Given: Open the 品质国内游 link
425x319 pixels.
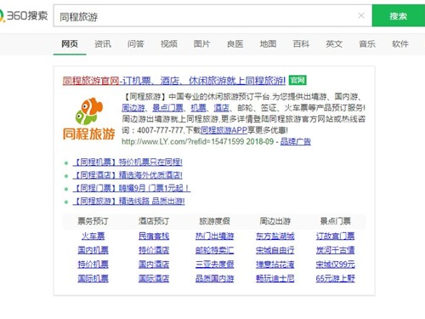Looking at the screenshot, I should (214, 278).
